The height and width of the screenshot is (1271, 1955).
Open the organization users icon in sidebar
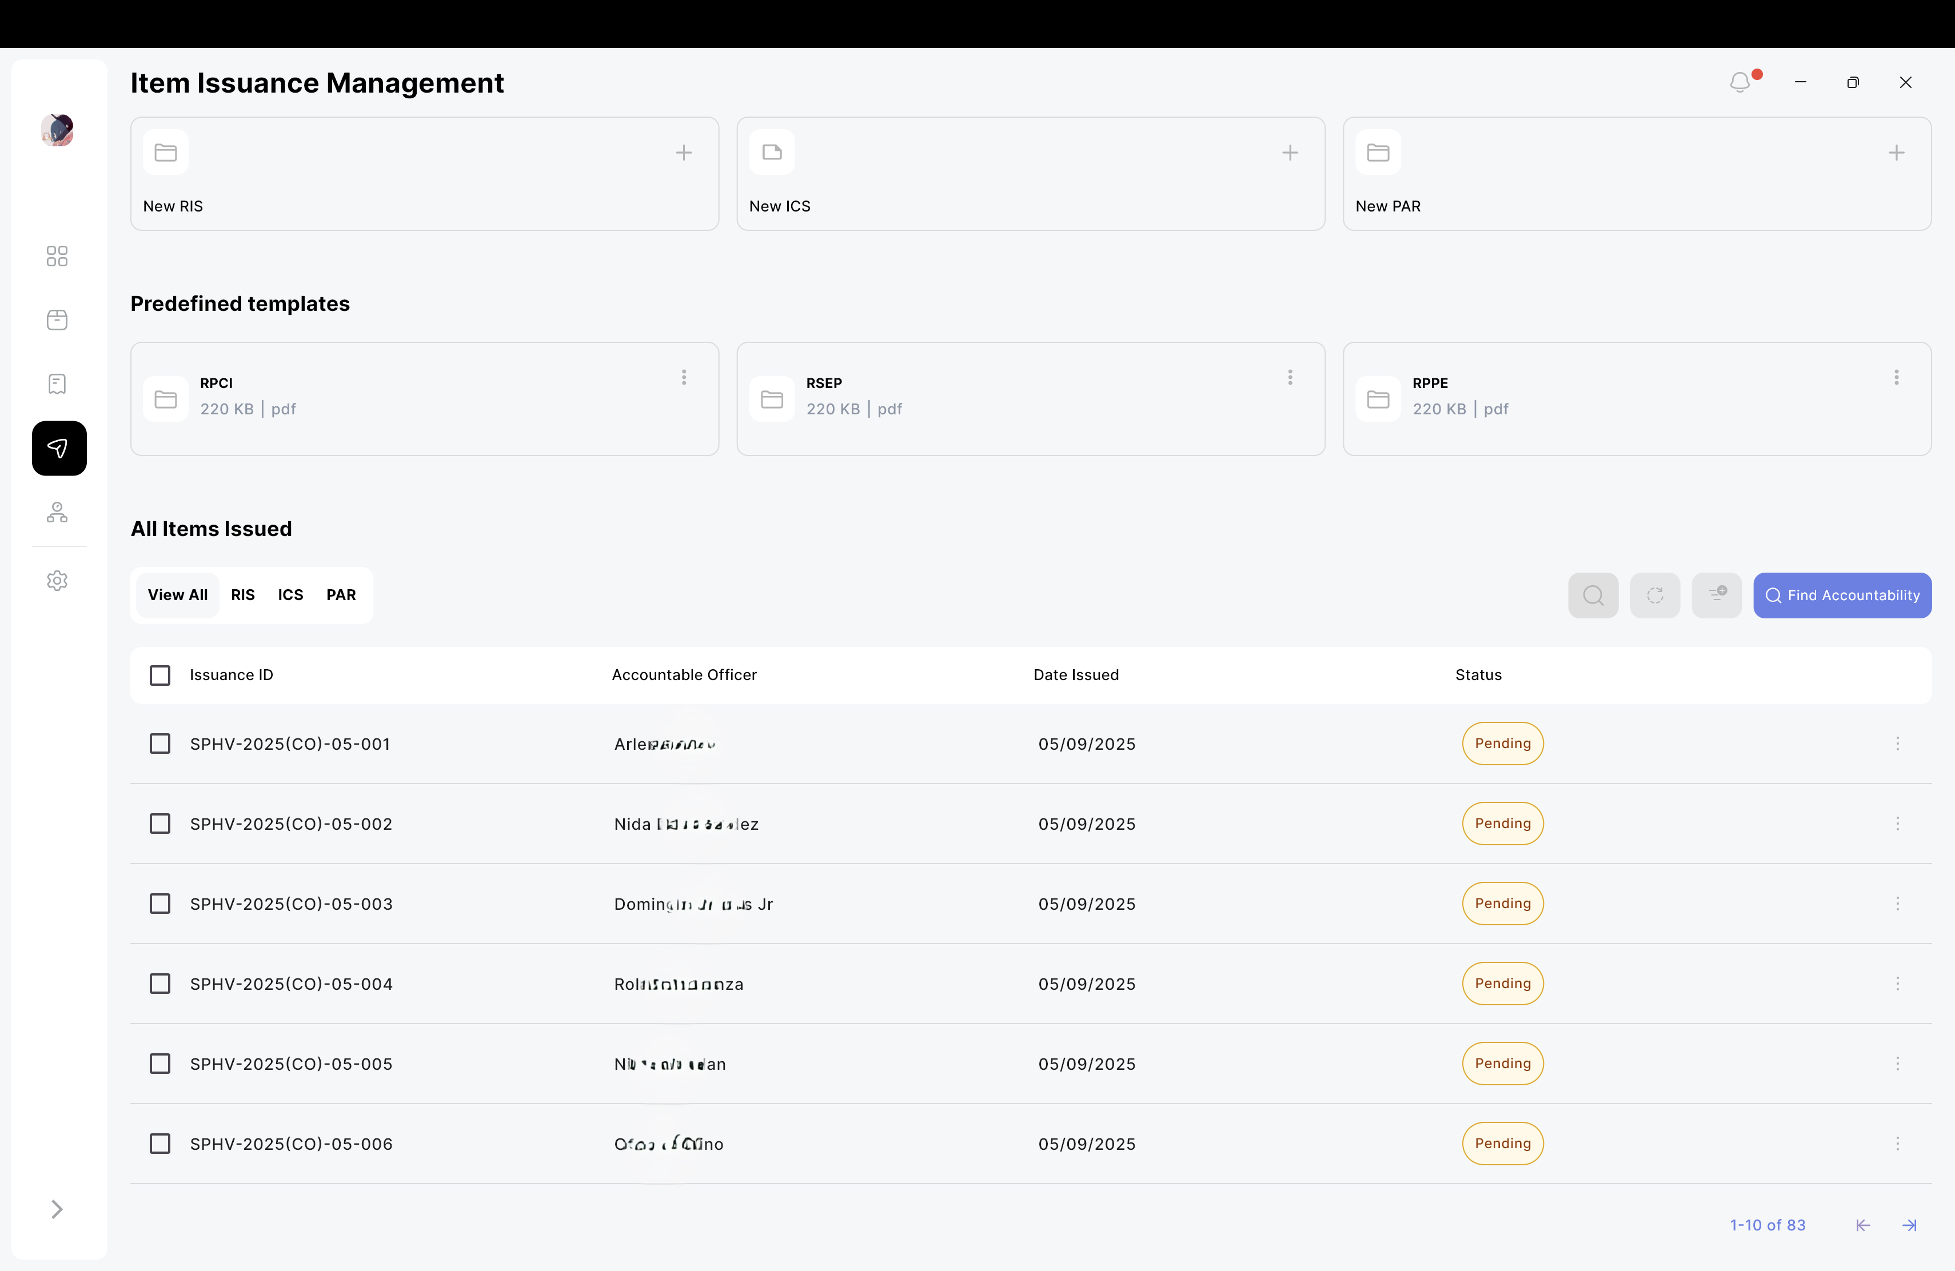58,512
